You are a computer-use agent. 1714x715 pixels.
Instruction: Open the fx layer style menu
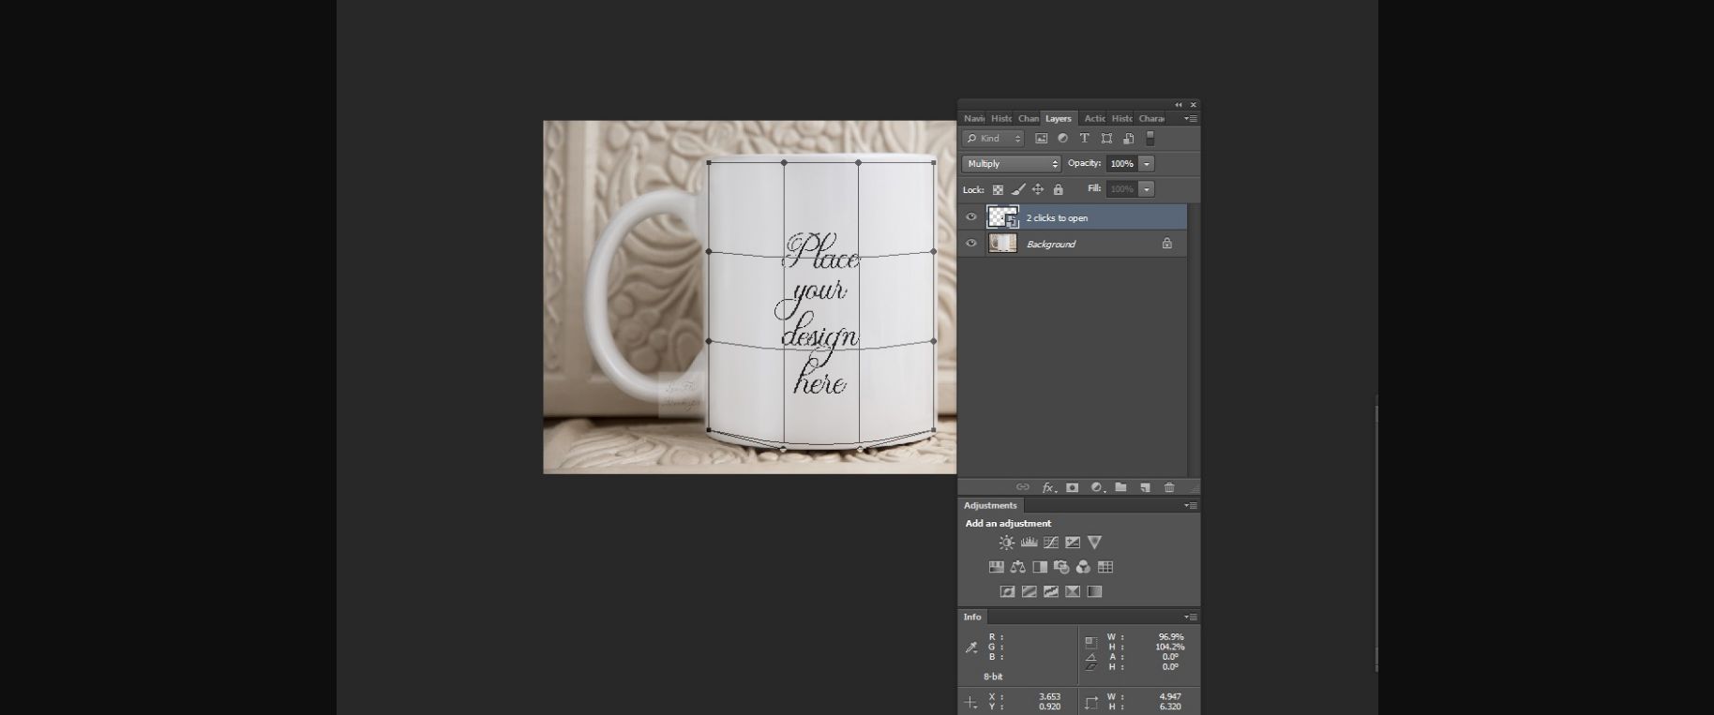tap(1049, 487)
